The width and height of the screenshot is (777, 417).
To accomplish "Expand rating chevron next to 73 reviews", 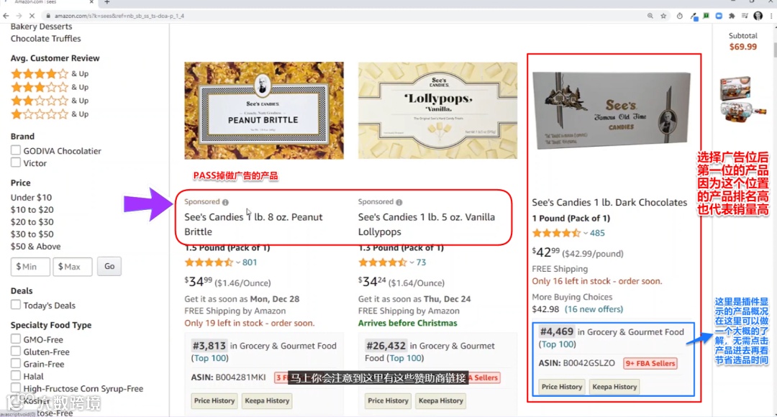I will tap(412, 262).
